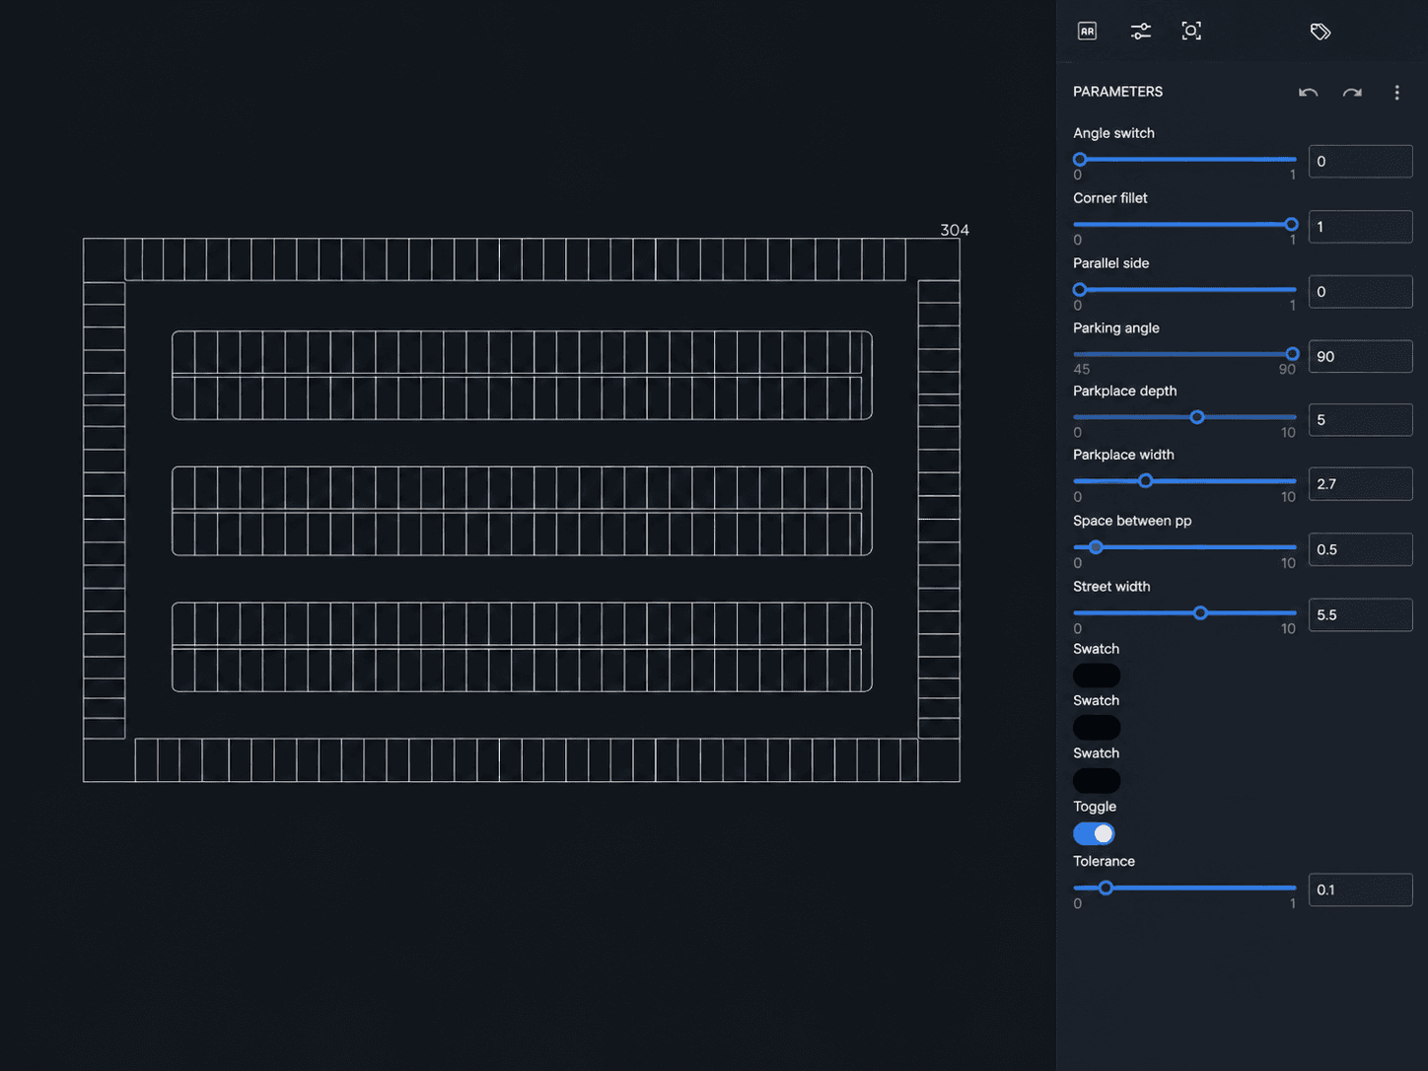1428x1071 pixels.
Task: Click the Angle switch slider handle
Action: (x=1080, y=159)
